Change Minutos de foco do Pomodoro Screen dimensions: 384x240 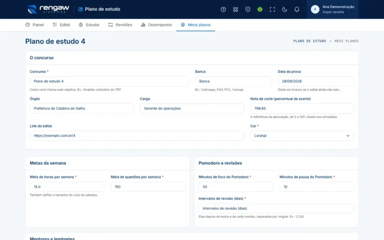236,187
